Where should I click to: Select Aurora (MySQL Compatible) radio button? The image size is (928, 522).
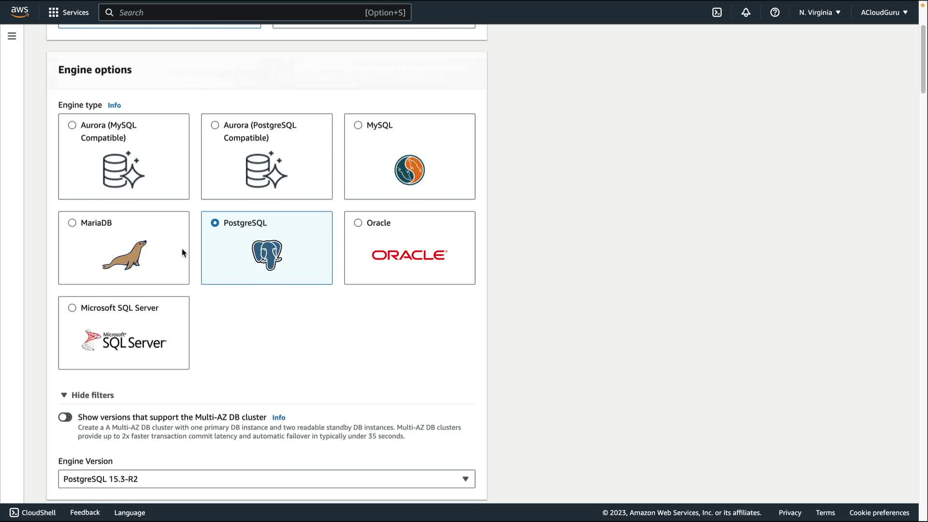pos(72,125)
